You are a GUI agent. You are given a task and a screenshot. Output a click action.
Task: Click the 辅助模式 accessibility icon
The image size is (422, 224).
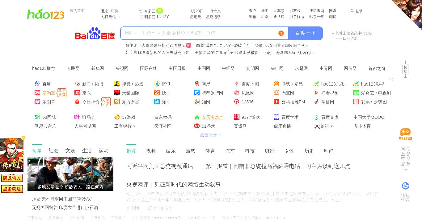point(405,186)
